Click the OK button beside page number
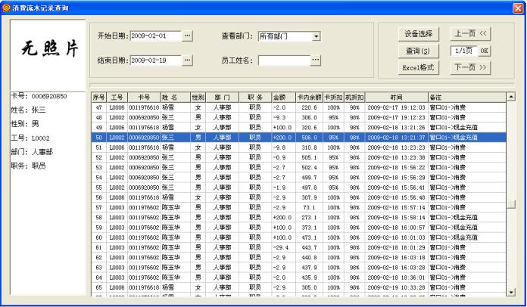527x307 pixels. 485,51
